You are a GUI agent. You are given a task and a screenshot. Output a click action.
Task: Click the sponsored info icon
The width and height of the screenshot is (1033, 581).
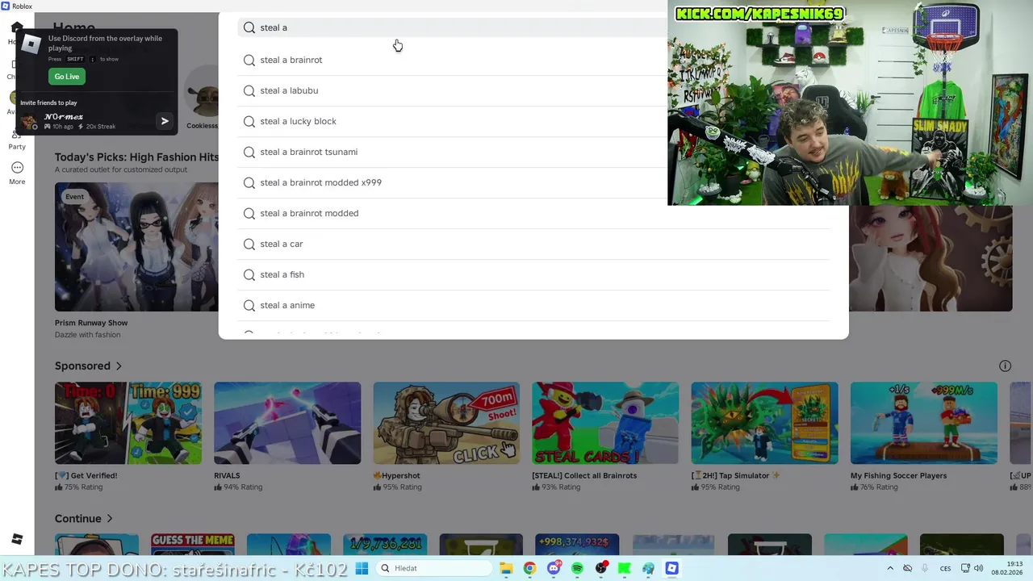pyautogui.click(x=1005, y=366)
